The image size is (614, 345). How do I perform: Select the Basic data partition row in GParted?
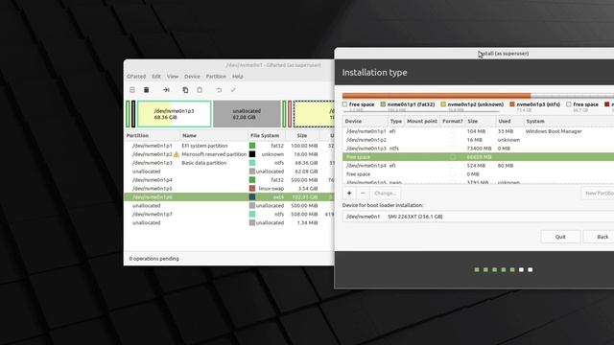tap(229, 163)
